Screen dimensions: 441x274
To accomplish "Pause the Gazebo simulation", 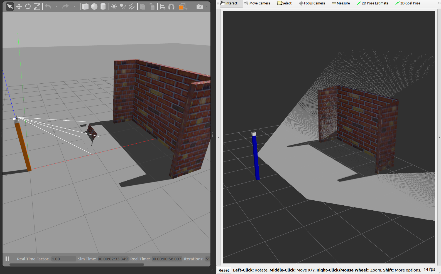I will coord(8,259).
